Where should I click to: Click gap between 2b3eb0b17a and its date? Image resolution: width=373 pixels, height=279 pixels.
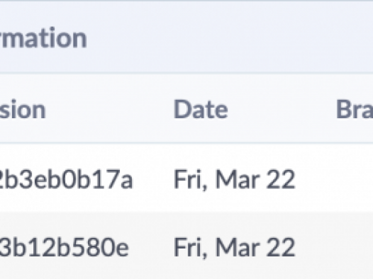(x=153, y=179)
